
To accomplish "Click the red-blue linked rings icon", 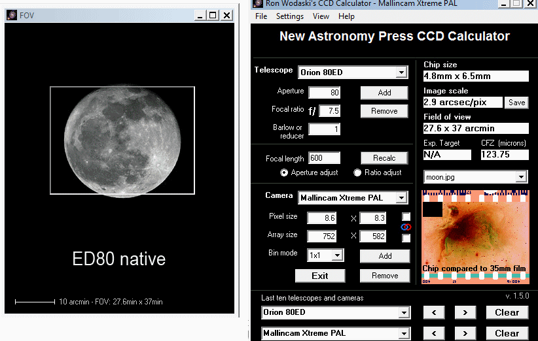I will pyautogui.click(x=406, y=227).
